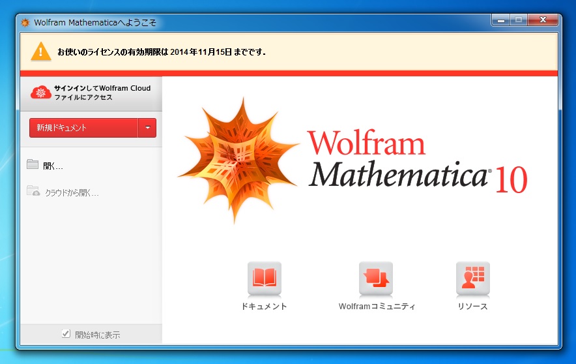This screenshot has width=576, height=364.
Task: Click the Mathematica spikey logo image
Action: pos(238,160)
